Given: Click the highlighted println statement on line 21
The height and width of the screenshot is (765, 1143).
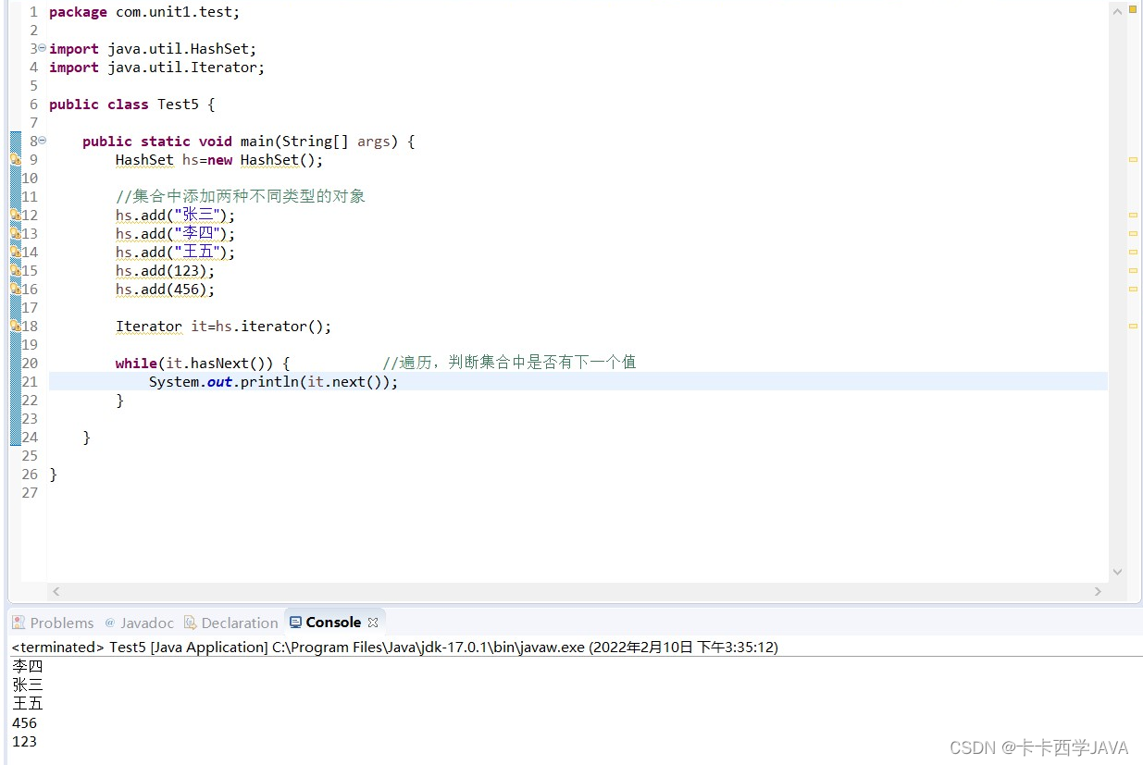Looking at the screenshot, I should pyautogui.click(x=273, y=381).
